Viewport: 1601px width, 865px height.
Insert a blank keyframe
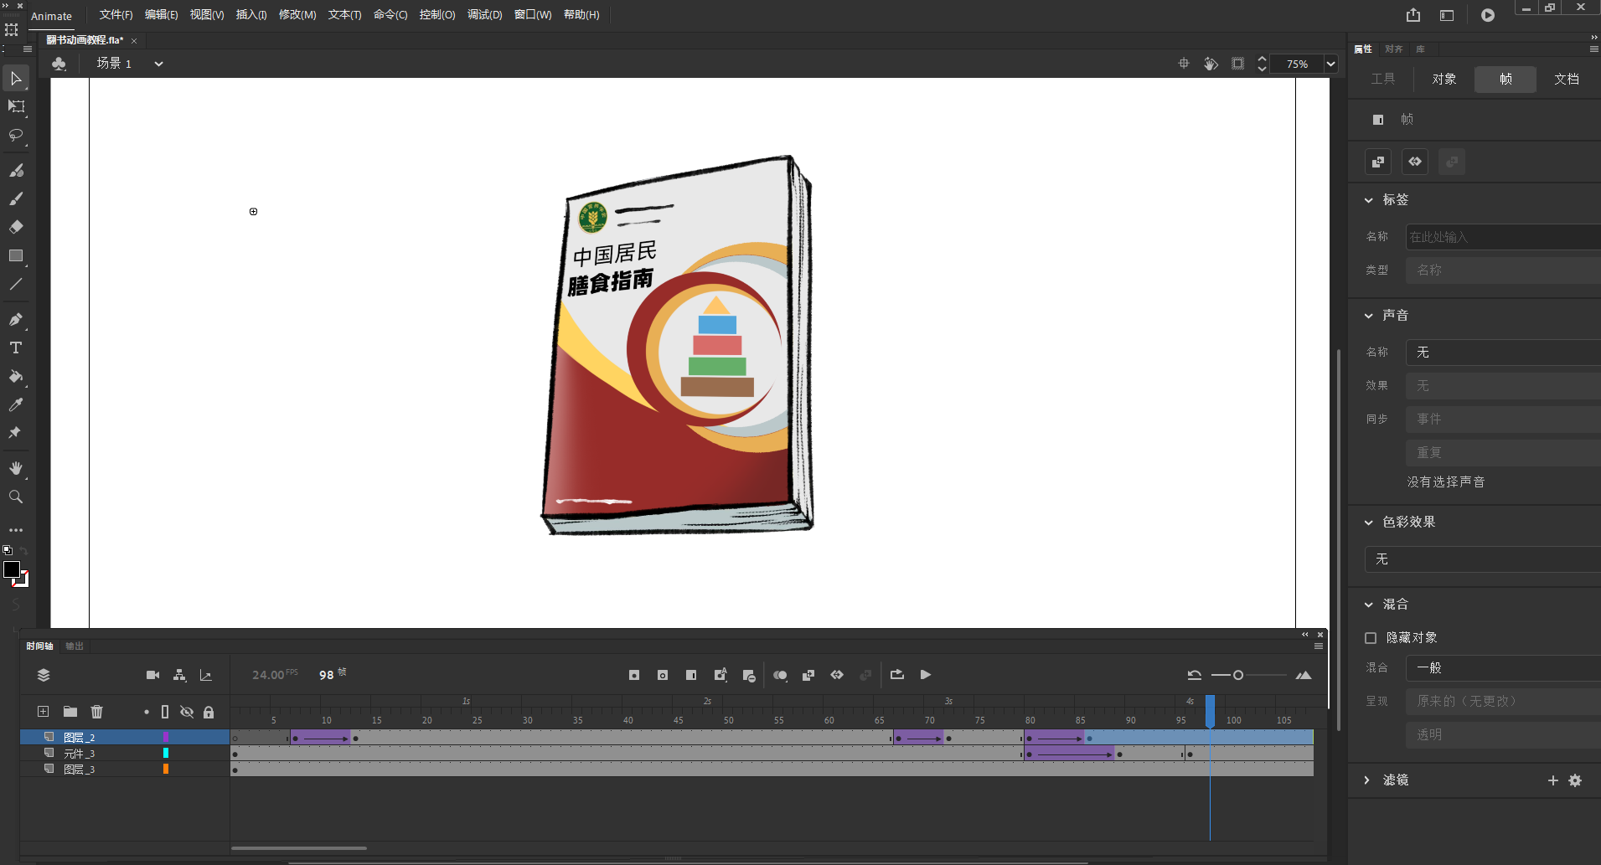click(663, 675)
